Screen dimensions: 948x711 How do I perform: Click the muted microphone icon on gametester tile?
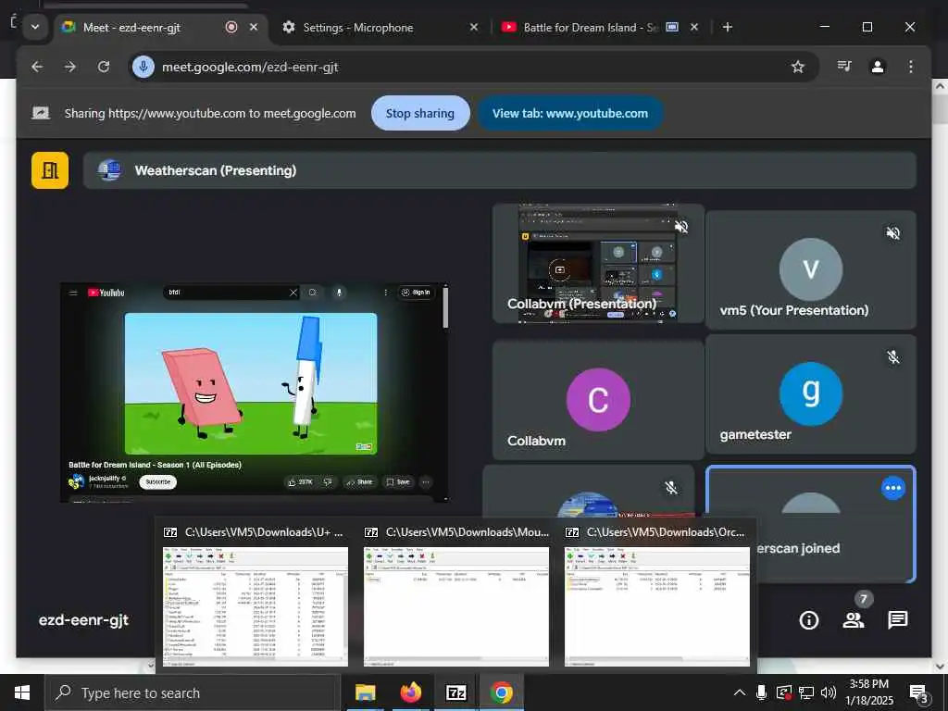(893, 357)
